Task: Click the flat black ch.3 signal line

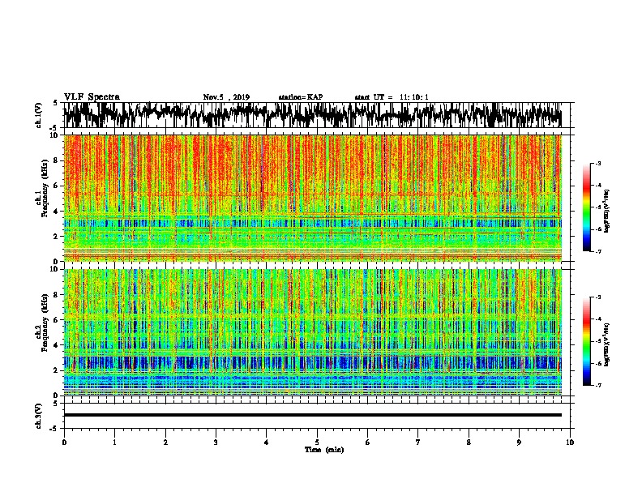Action: (x=313, y=415)
